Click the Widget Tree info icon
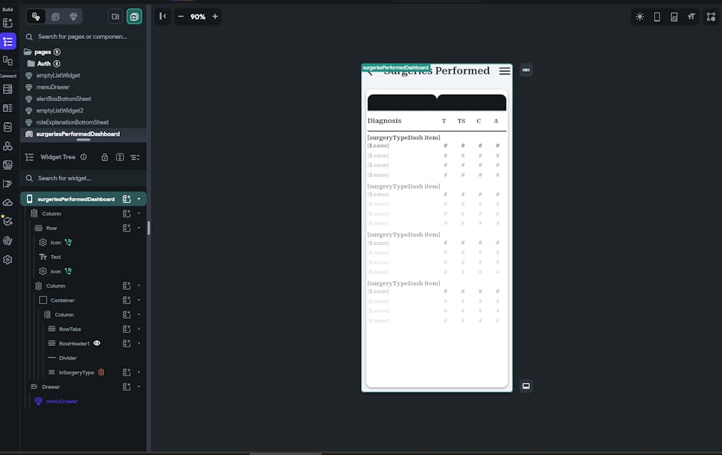This screenshot has height=455, width=722. [83, 157]
